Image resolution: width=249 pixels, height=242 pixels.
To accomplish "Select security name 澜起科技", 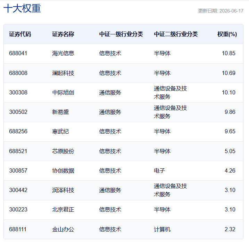I will click(63, 73).
